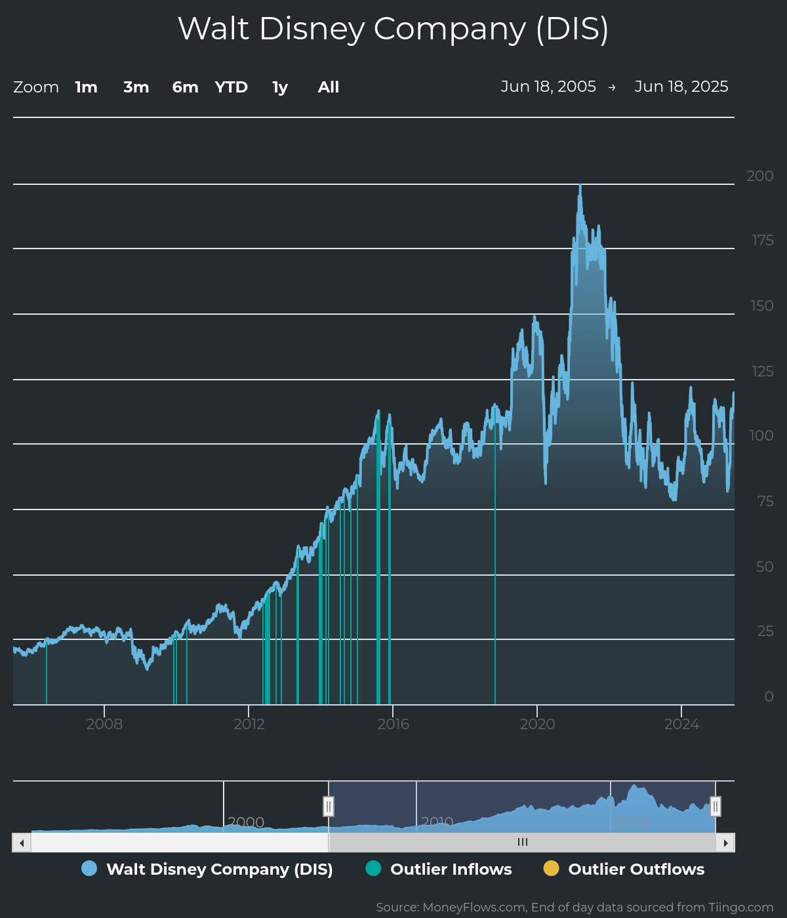Select the All zoom range
The width and height of the screenshot is (787, 918).
click(x=329, y=87)
